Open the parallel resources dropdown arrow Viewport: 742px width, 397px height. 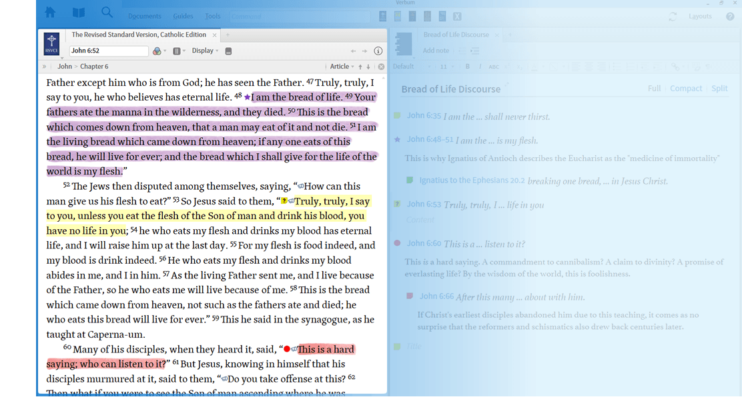184,51
